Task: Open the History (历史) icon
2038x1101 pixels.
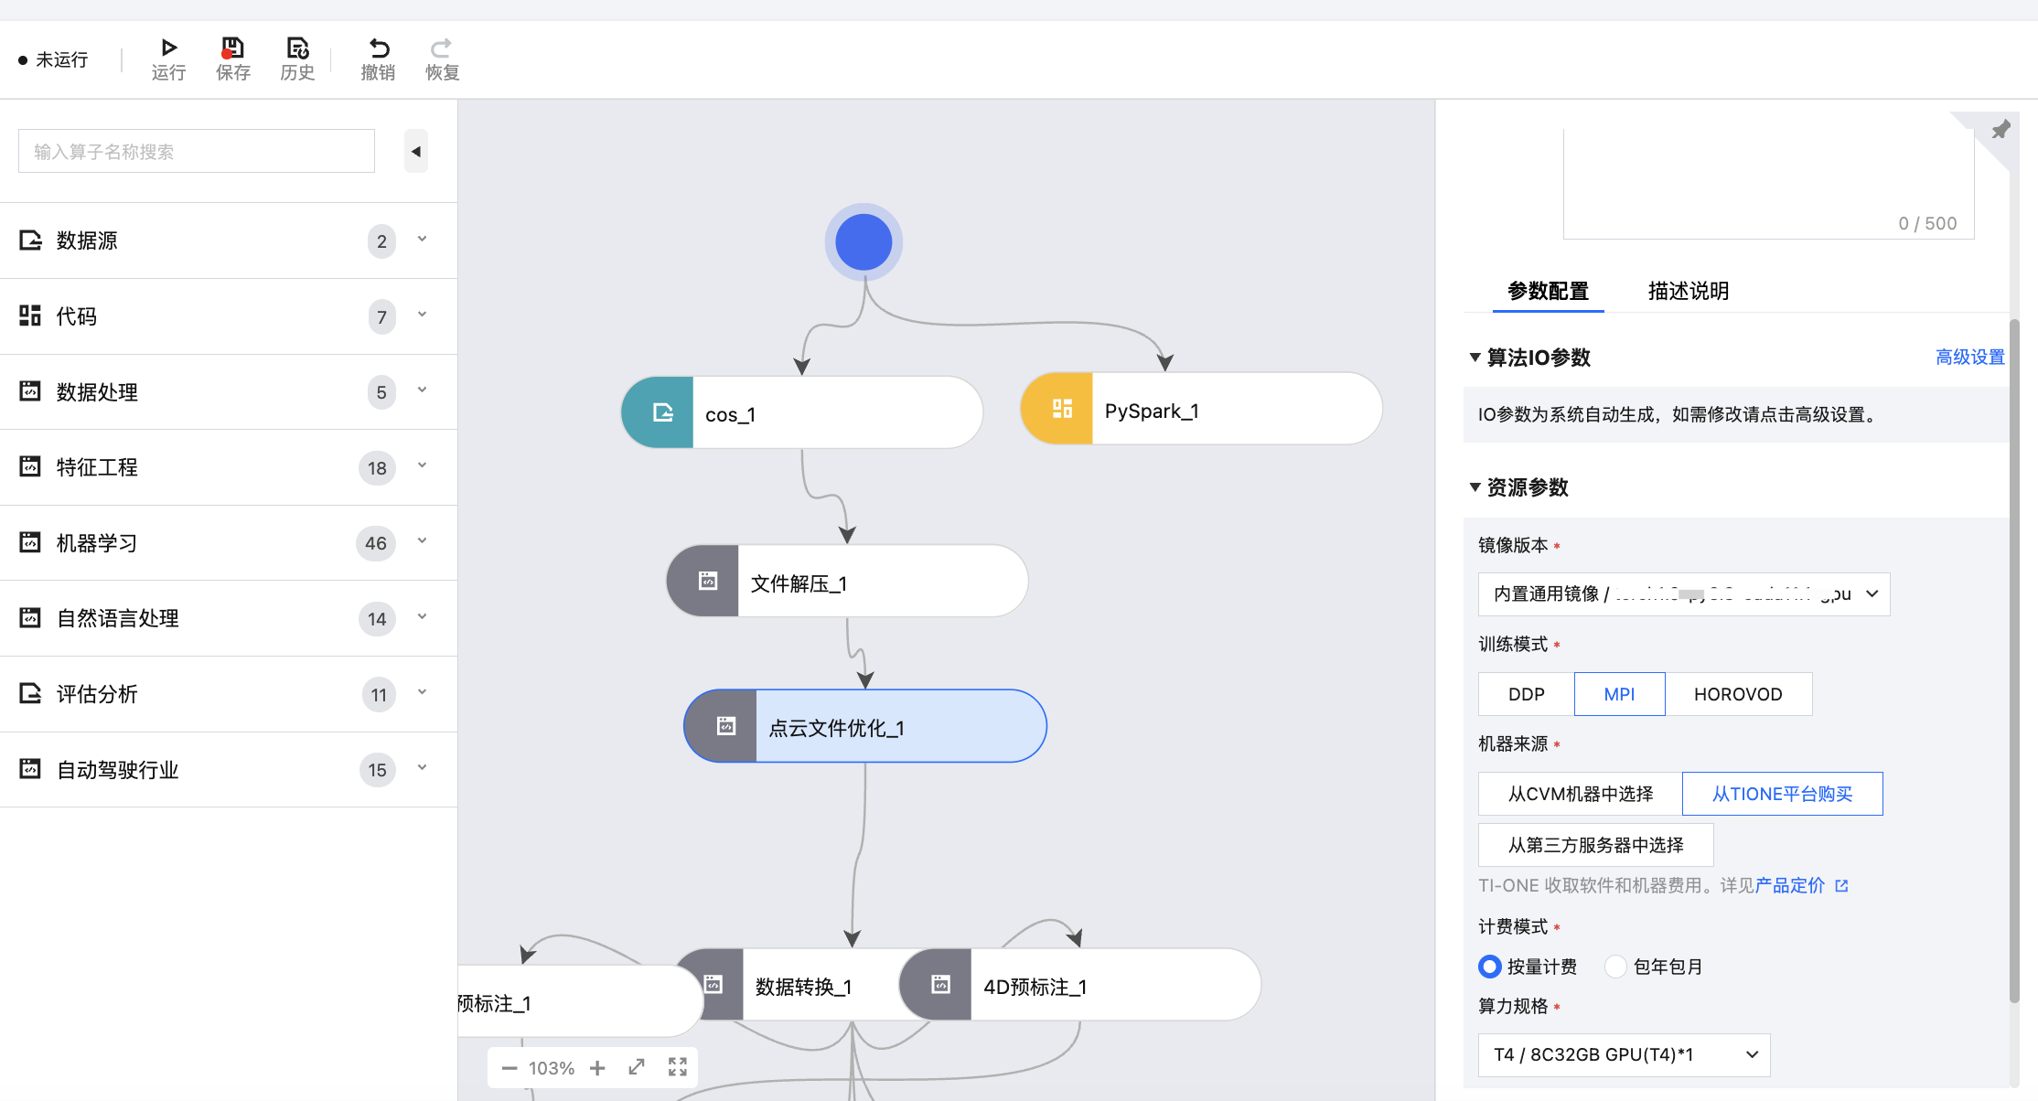Action: click(297, 48)
